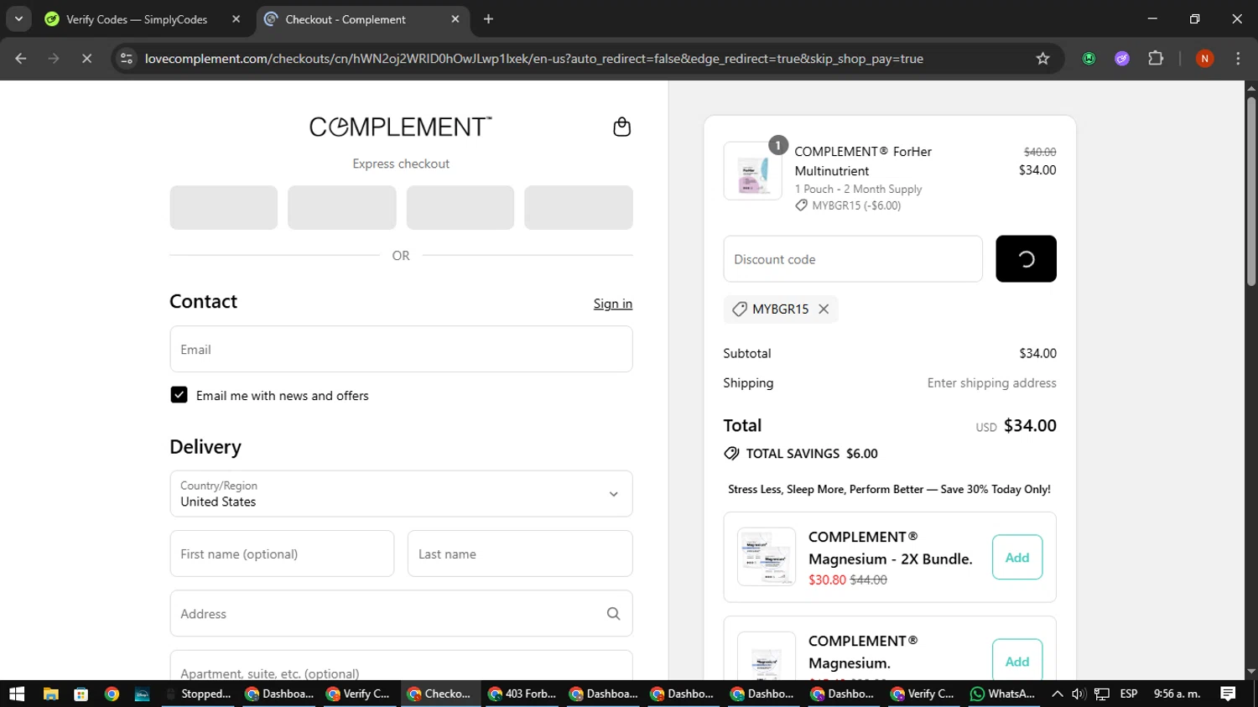
Task: Go back to the previous page
Action: [21, 59]
